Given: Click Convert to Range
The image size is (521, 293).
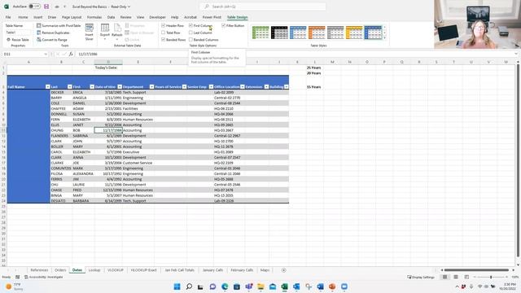Looking at the screenshot, I should coord(52,40).
